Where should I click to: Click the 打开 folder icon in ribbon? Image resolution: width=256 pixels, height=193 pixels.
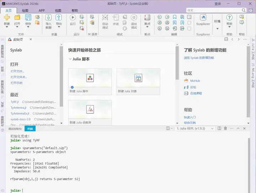(x=17, y=17)
